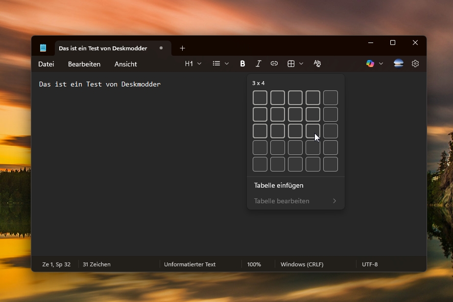Click the bullet list icon
This screenshot has height=302, width=453.
point(215,64)
